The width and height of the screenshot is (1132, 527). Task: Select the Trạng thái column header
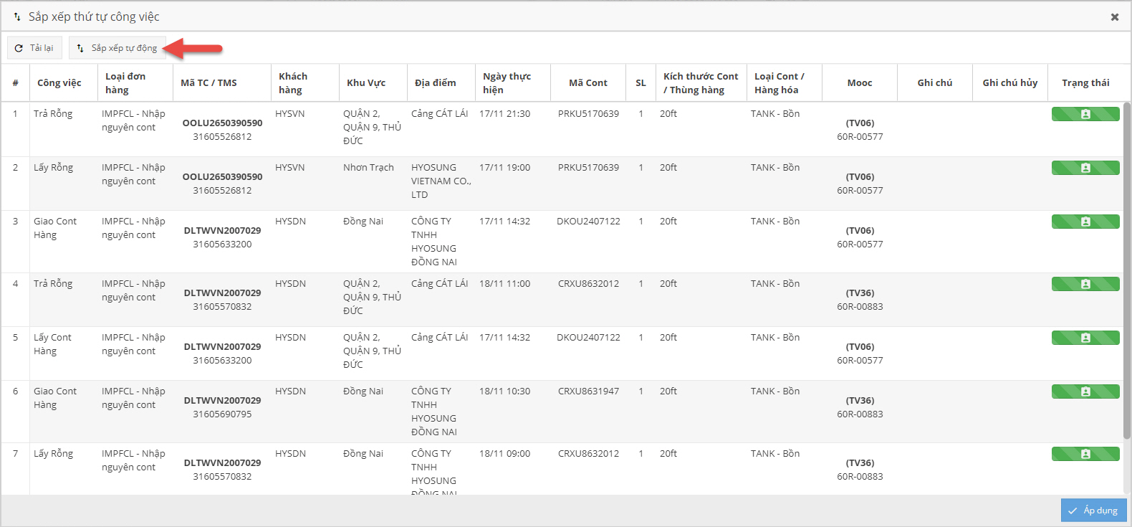pyautogui.click(x=1085, y=83)
